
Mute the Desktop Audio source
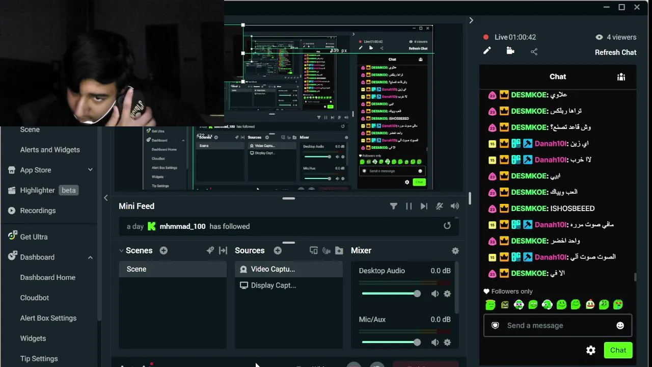(435, 294)
